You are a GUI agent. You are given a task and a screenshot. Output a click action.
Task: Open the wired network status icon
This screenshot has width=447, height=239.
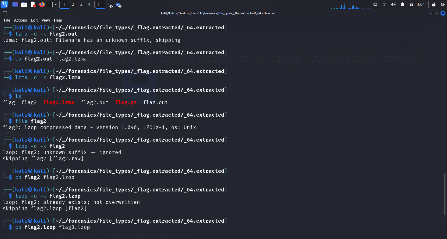[375, 4]
